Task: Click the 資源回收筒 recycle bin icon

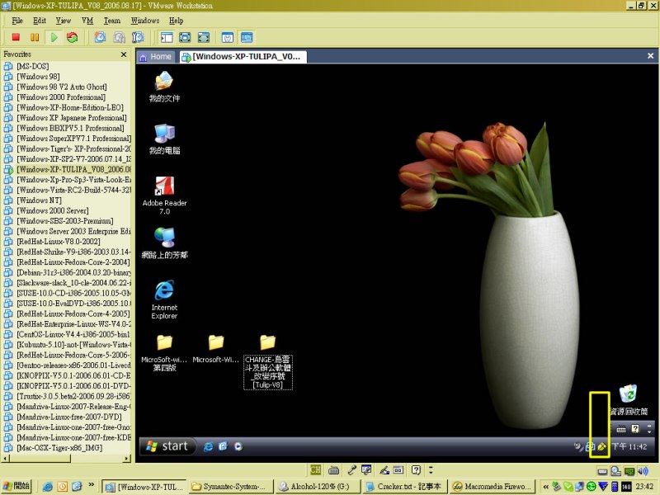Action: (x=629, y=400)
